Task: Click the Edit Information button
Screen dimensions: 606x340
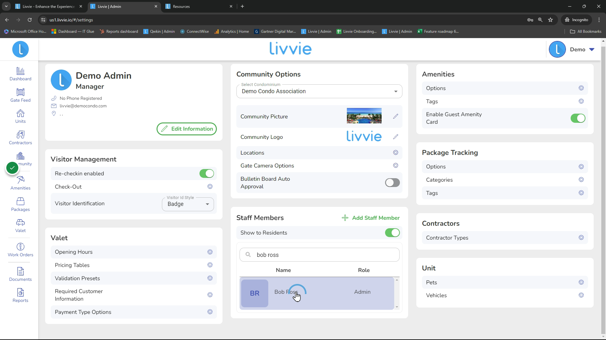Action: 187,129
